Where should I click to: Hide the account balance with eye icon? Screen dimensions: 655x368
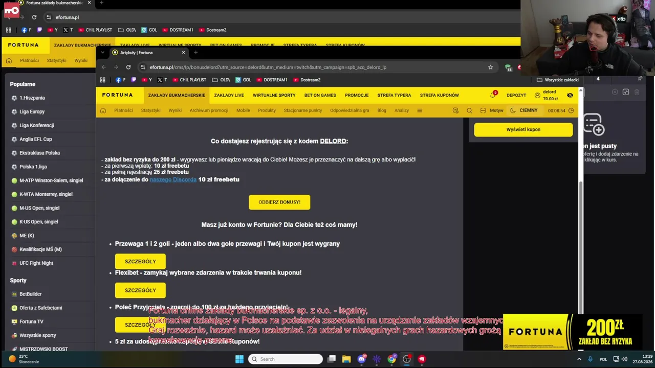click(570, 95)
